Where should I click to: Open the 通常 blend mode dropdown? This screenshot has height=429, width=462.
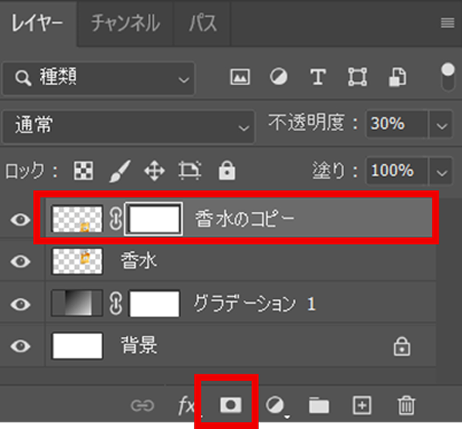128,126
